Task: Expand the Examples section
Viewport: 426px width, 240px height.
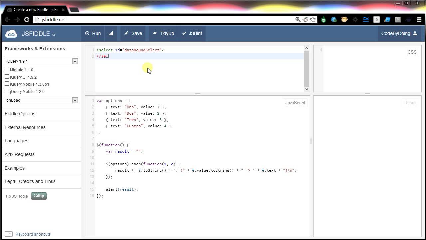Action: click(x=15, y=168)
